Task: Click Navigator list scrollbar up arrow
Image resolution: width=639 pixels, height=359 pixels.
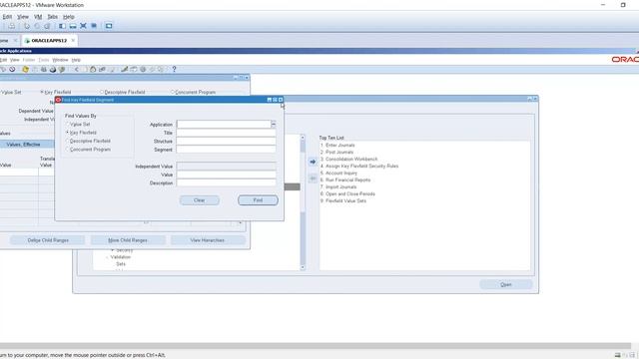Action: click(303, 138)
